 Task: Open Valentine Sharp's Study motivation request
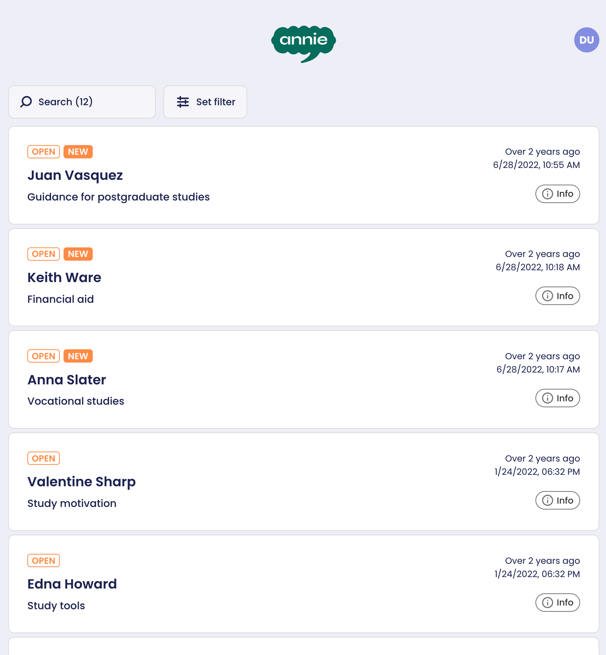coord(259,482)
